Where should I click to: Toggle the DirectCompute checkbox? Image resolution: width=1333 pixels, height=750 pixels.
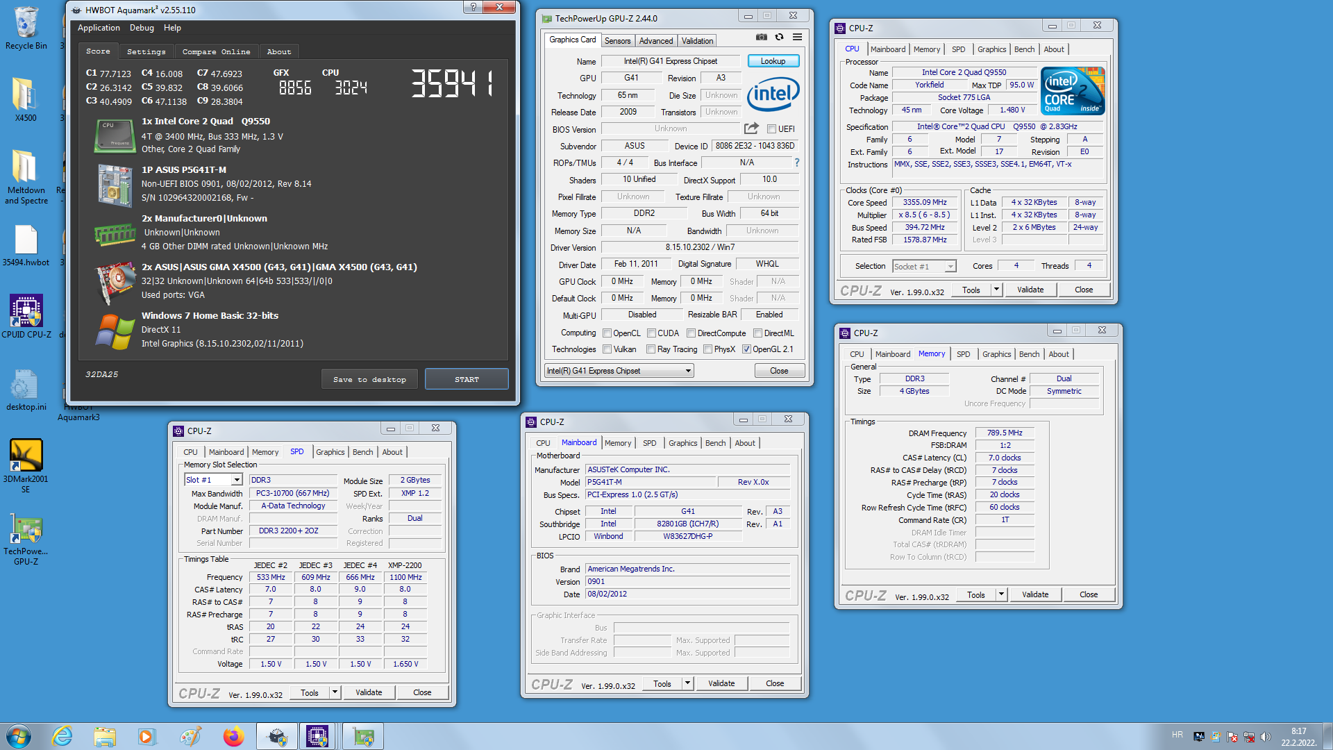point(691,333)
